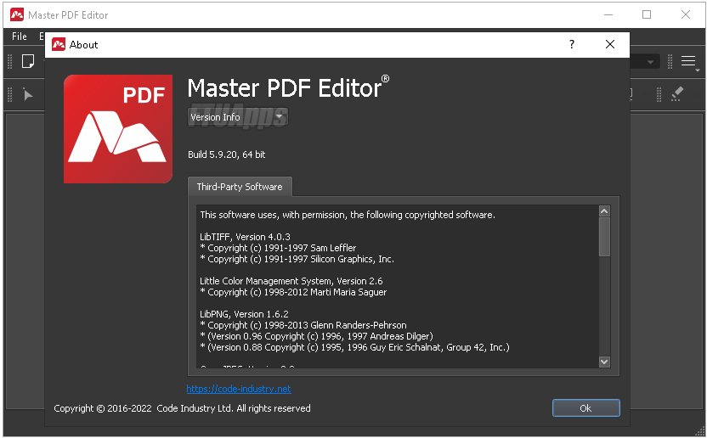This screenshot has width=707, height=438.
Task: Click the New Document icon in main toolbar
Action: (28, 61)
